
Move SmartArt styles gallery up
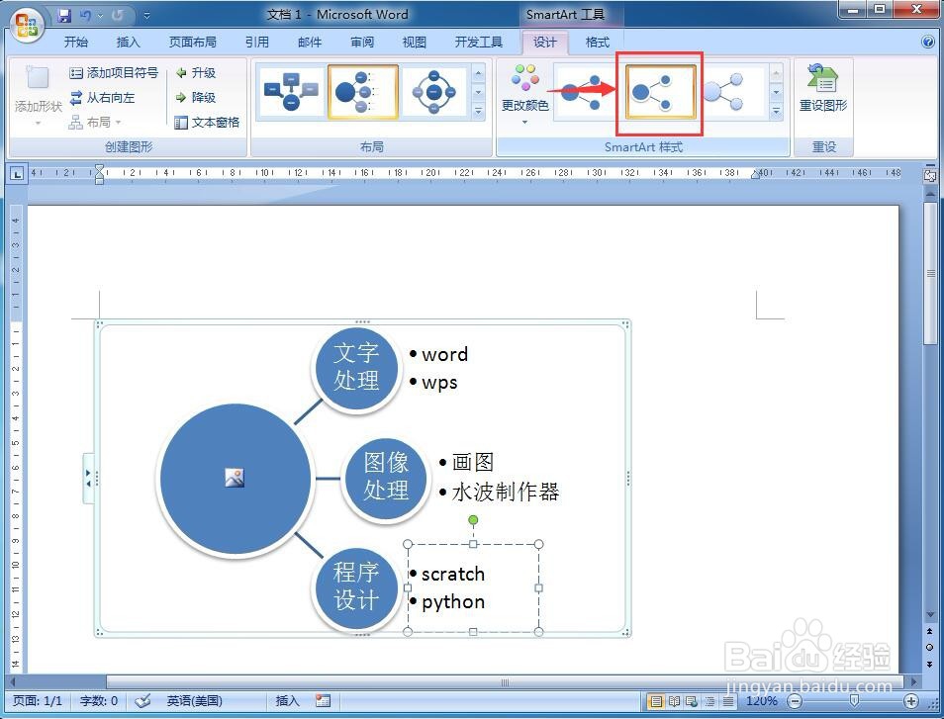(776, 74)
